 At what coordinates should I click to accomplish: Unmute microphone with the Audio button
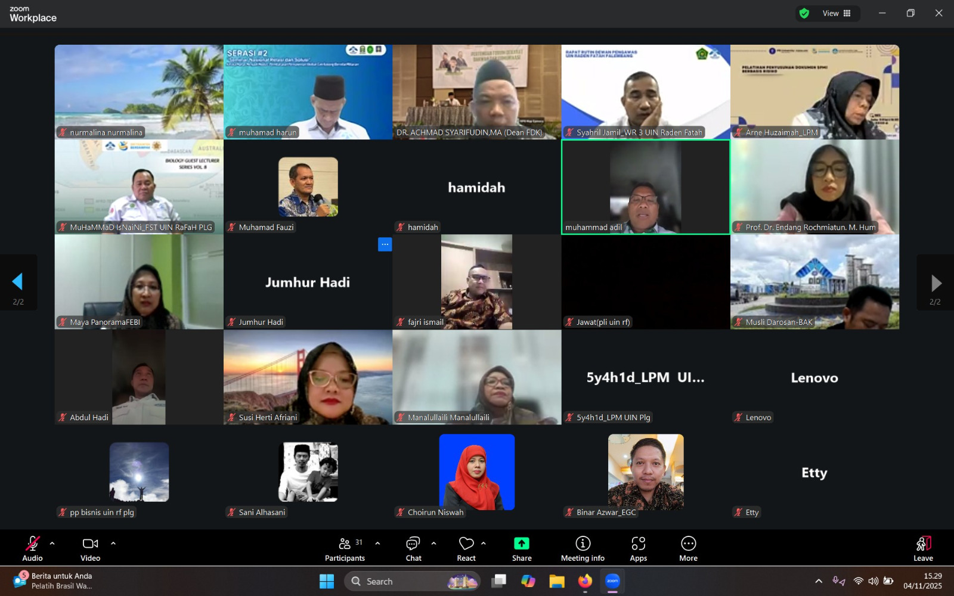point(32,548)
